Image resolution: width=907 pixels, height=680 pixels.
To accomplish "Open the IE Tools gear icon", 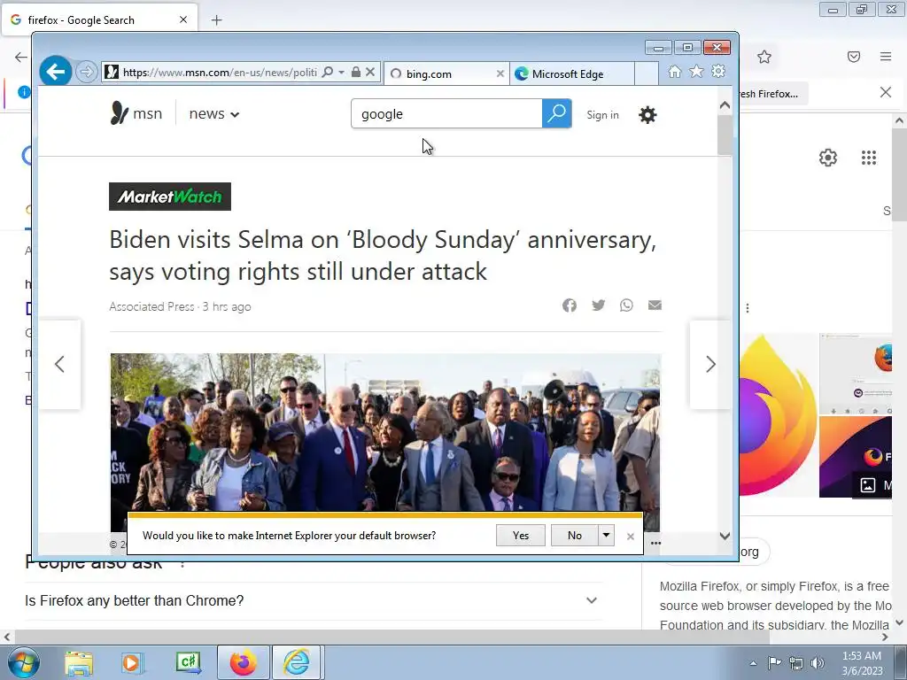I will pyautogui.click(x=718, y=72).
